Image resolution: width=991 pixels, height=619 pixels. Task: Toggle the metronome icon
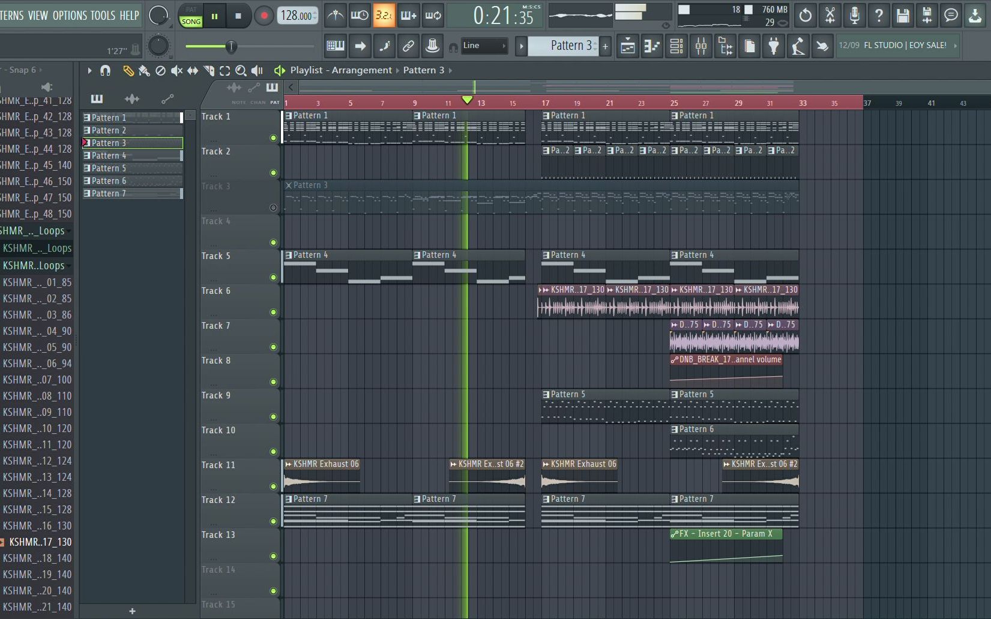click(336, 16)
